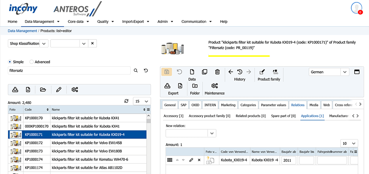
Task: Click in the filtersatz search field
Action: (69, 70)
